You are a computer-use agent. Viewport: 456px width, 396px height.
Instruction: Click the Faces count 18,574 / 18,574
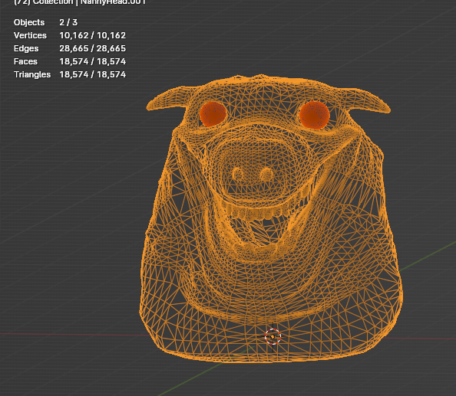click(92, 61)
